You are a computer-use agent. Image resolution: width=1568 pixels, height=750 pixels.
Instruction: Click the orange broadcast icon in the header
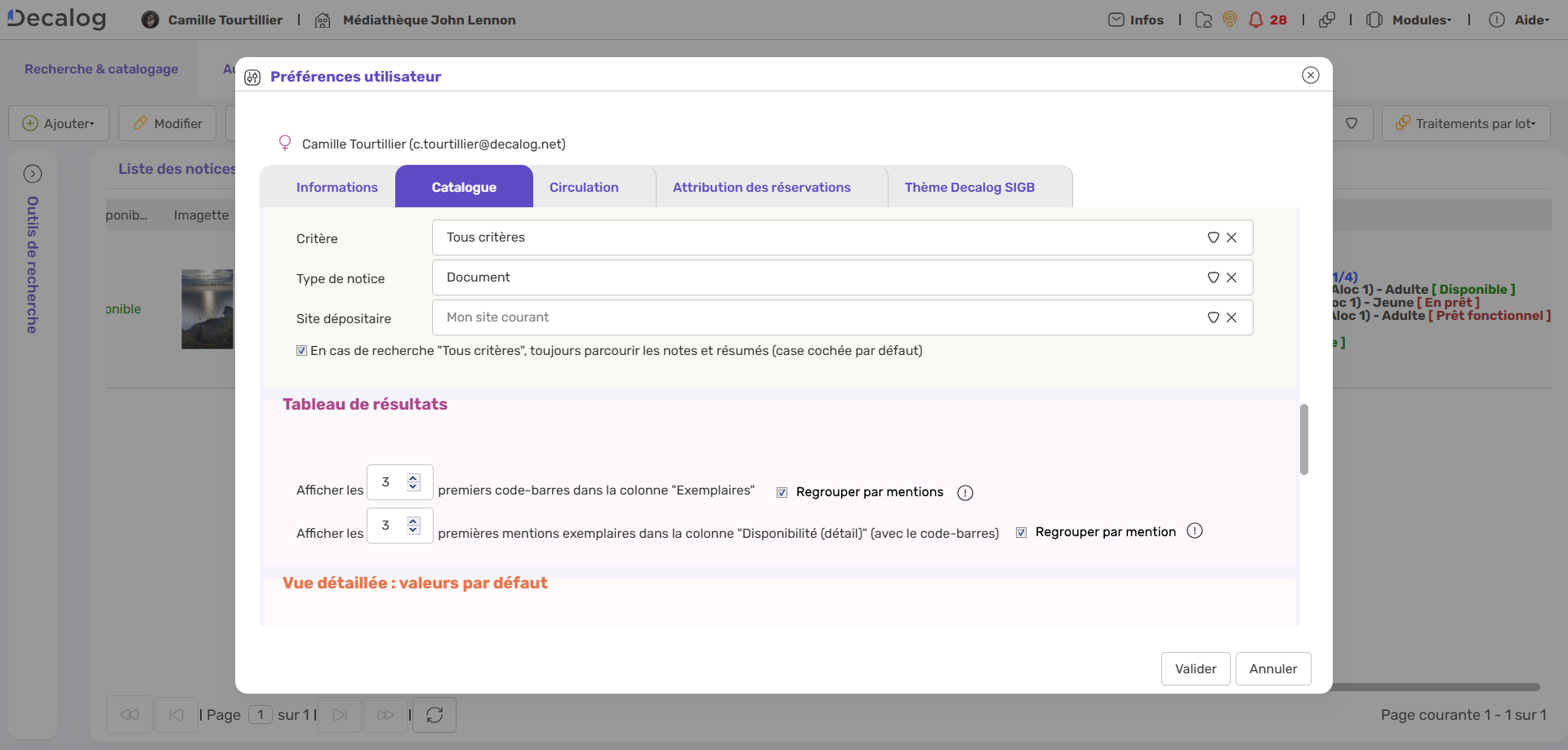[x=1230, y=19]
